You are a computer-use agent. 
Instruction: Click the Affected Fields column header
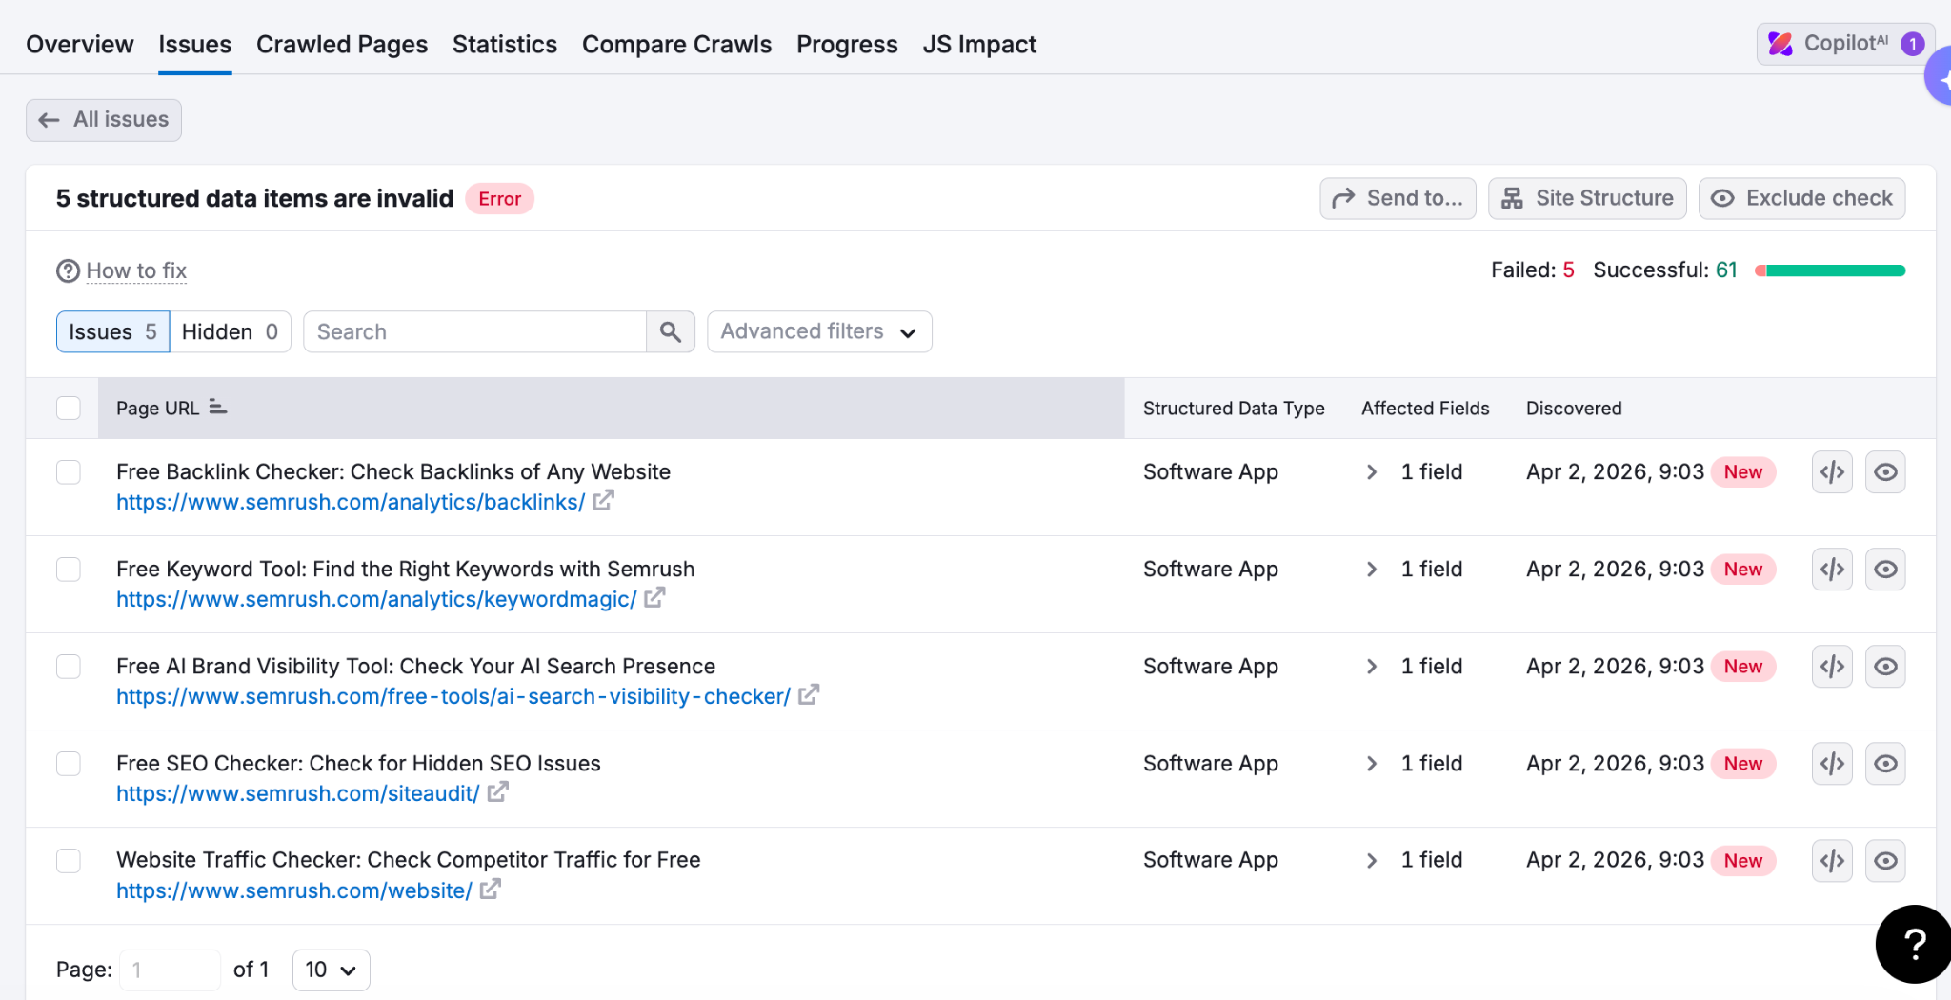pyautogui.click(x=1425, y=409)
